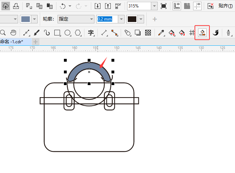Click the Undo arrow button
The image size is (235, 173).
point(62,6)
